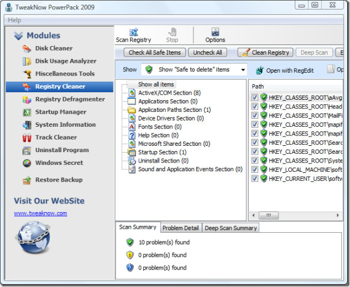Image resolution: width=350 pixels, height=287 pixels.
Task: Open the Show "Safe to delete" items dropdown
Action: point(194,70)
